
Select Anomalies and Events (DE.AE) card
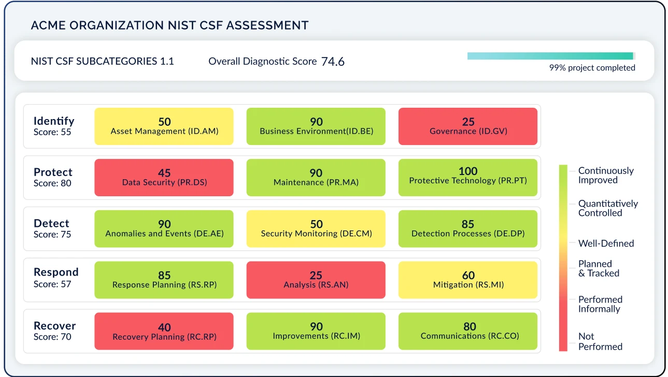164,229
